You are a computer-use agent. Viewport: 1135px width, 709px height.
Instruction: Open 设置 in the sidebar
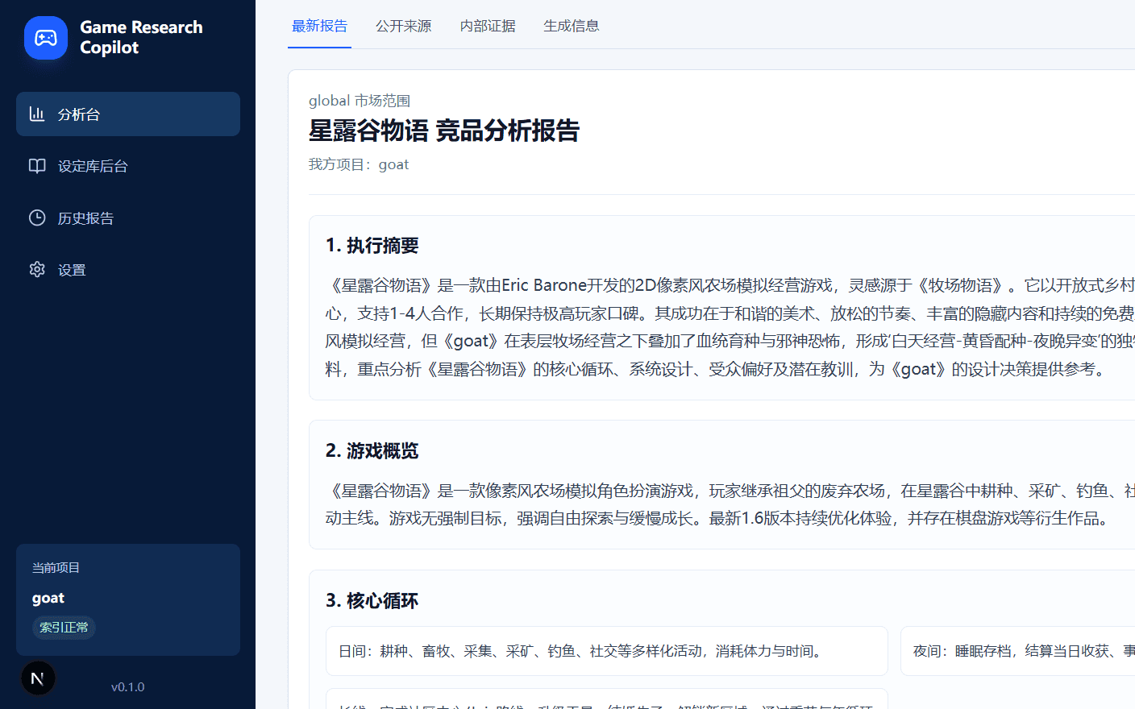click(128, 269)
